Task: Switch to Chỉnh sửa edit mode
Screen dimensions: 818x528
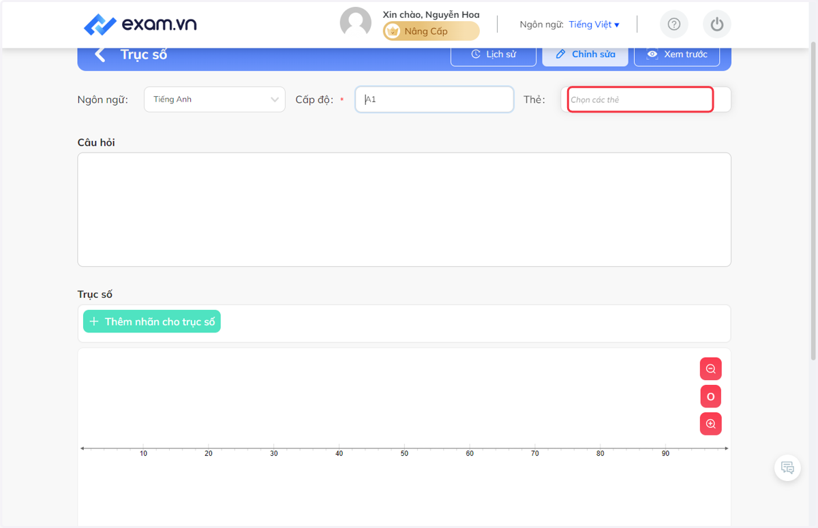Action: pyautogui.click(x=585, y=55)
